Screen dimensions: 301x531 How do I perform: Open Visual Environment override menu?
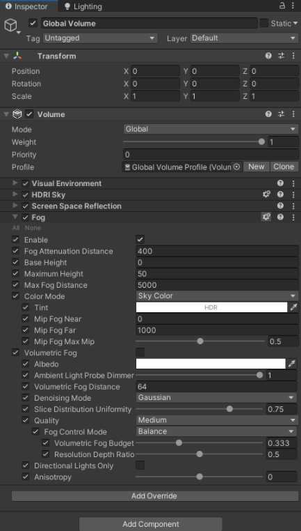293,183
